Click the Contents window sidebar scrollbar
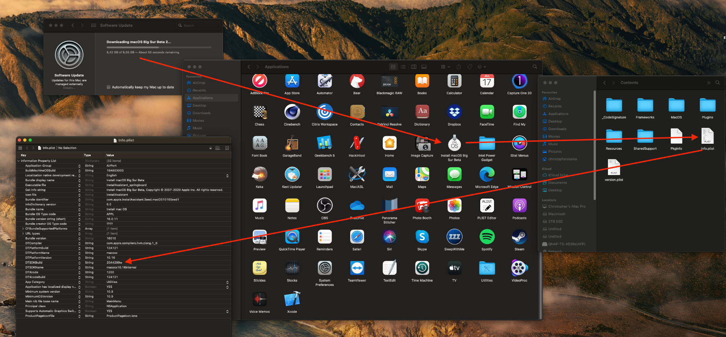This screenshot has width=726, height=337. (x=595, y=145)
